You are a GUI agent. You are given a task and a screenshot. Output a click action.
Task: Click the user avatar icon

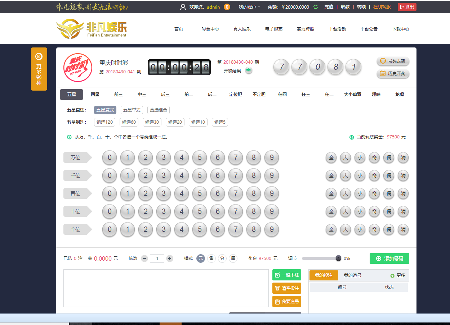pos(183,7)
